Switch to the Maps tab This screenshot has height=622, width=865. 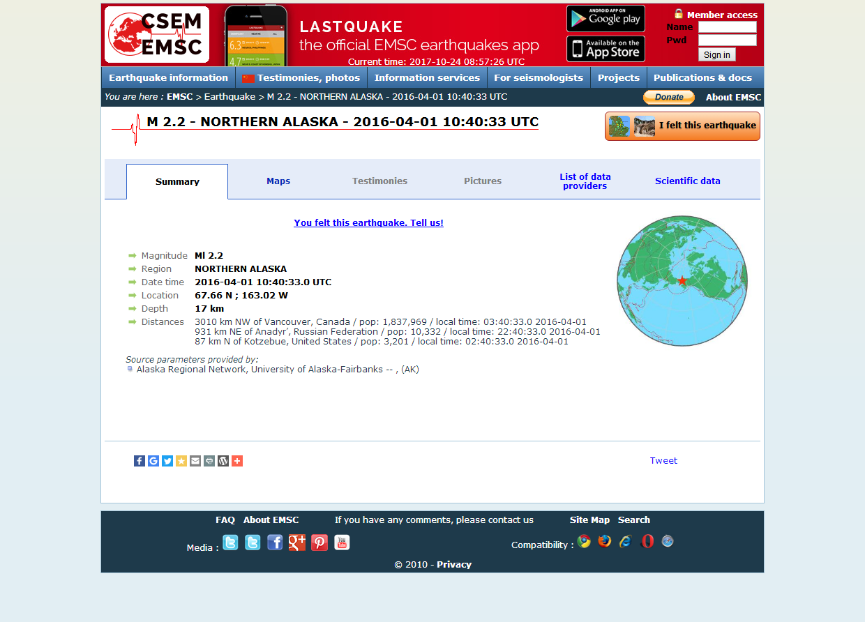point(278,181)
